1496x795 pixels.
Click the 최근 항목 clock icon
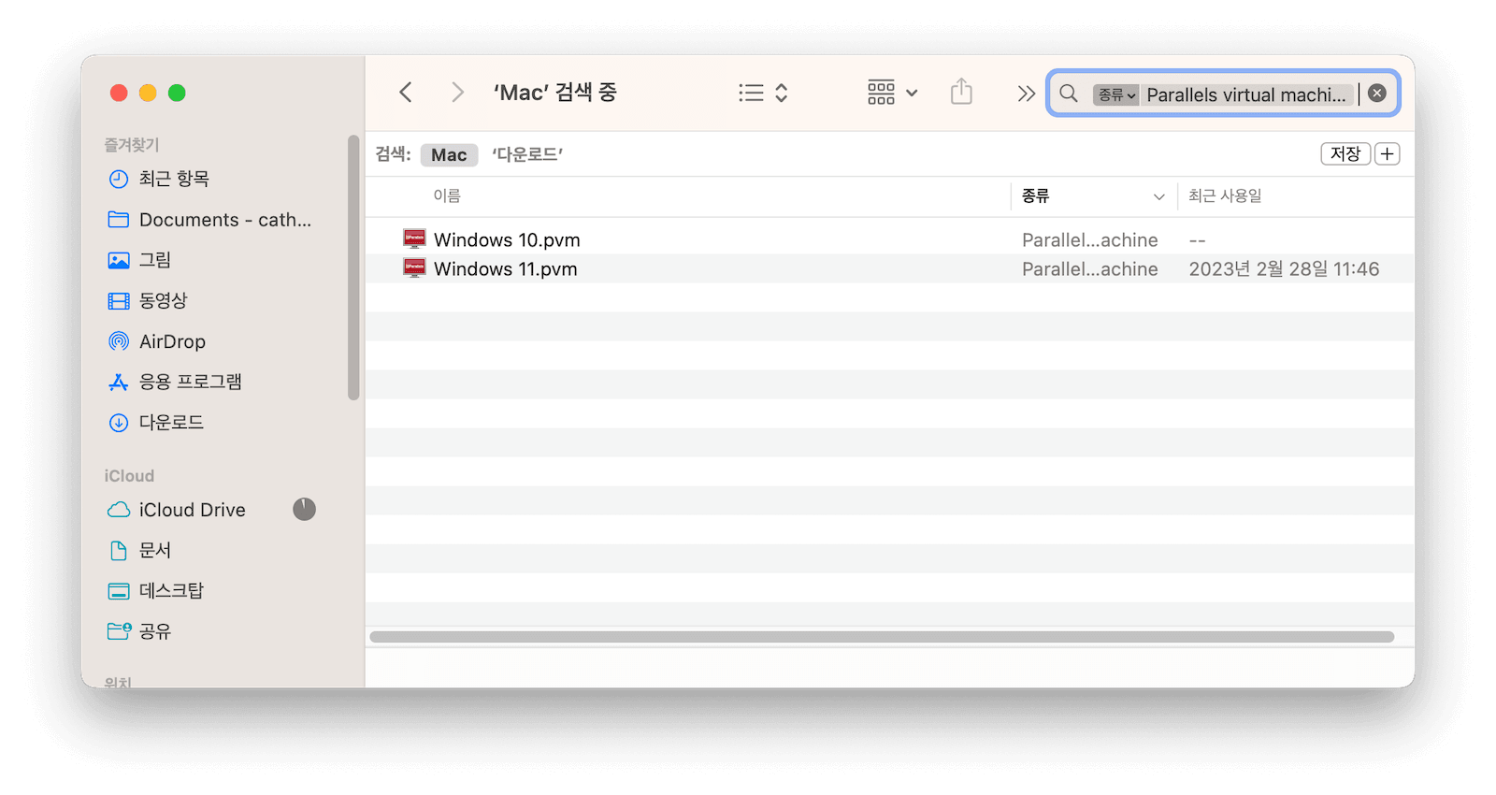tap(119, 179)
